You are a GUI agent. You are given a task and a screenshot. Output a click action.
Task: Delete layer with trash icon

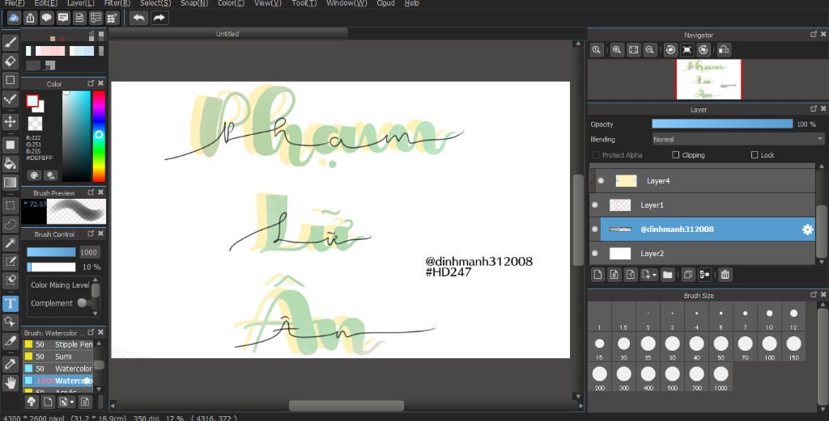click(725, 274)
